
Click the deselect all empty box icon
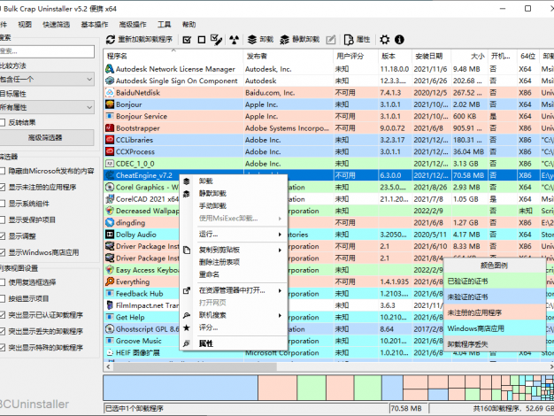click(202, 40)
